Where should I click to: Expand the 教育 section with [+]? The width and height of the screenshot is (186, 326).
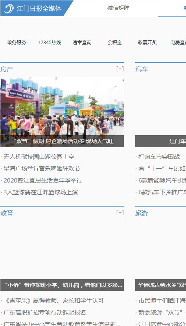[120, 213]
